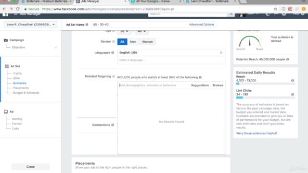Close the Canva browser tab
The width and height of the screenshot is (308, 173).
click(180, 1)
